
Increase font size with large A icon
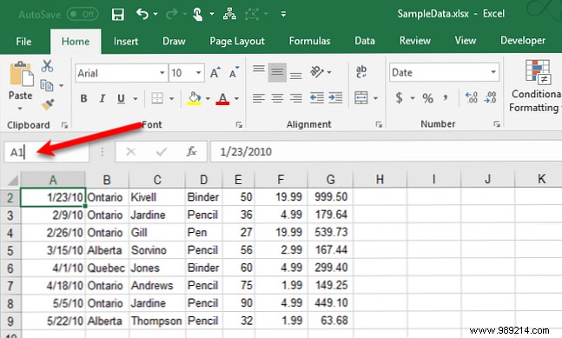click(x=215, y=73)
